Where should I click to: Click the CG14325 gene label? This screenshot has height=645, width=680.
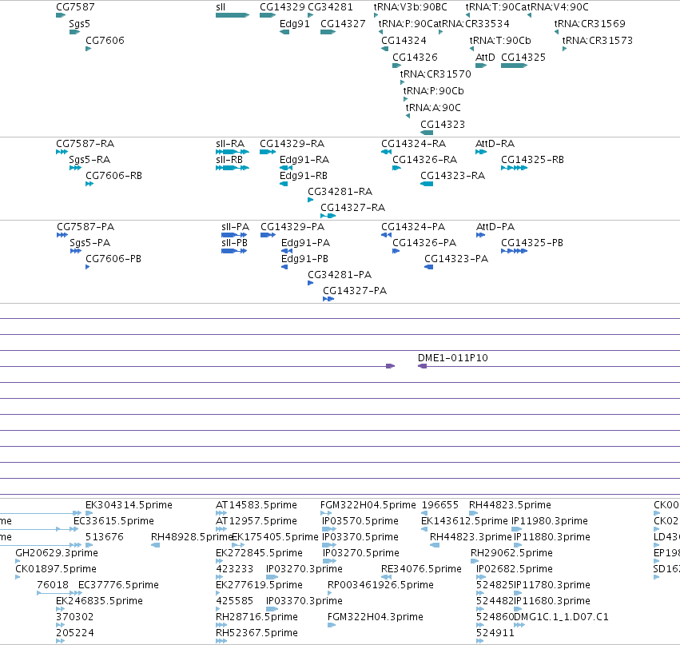[x=523, y=58]
